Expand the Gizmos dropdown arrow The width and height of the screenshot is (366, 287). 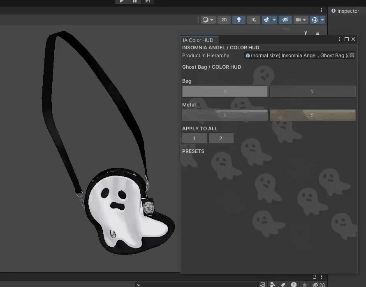point(322,20)
